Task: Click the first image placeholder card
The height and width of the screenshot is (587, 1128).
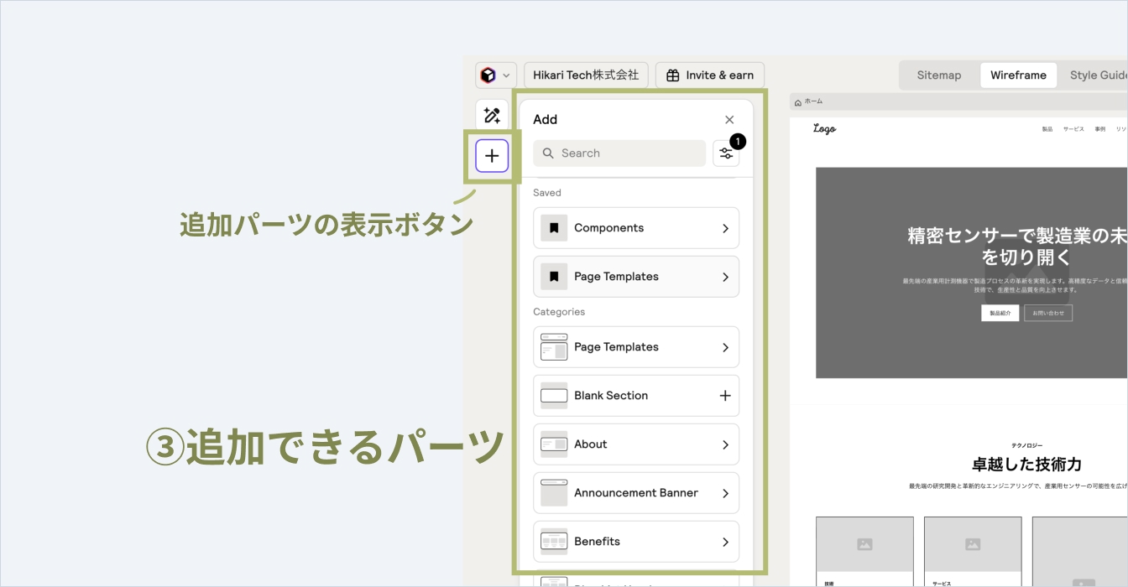Action: tap(864, 544)
